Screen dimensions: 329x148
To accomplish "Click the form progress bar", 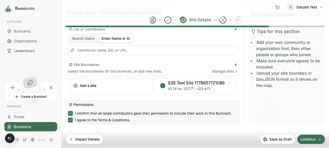I will [x=195, y=26].
